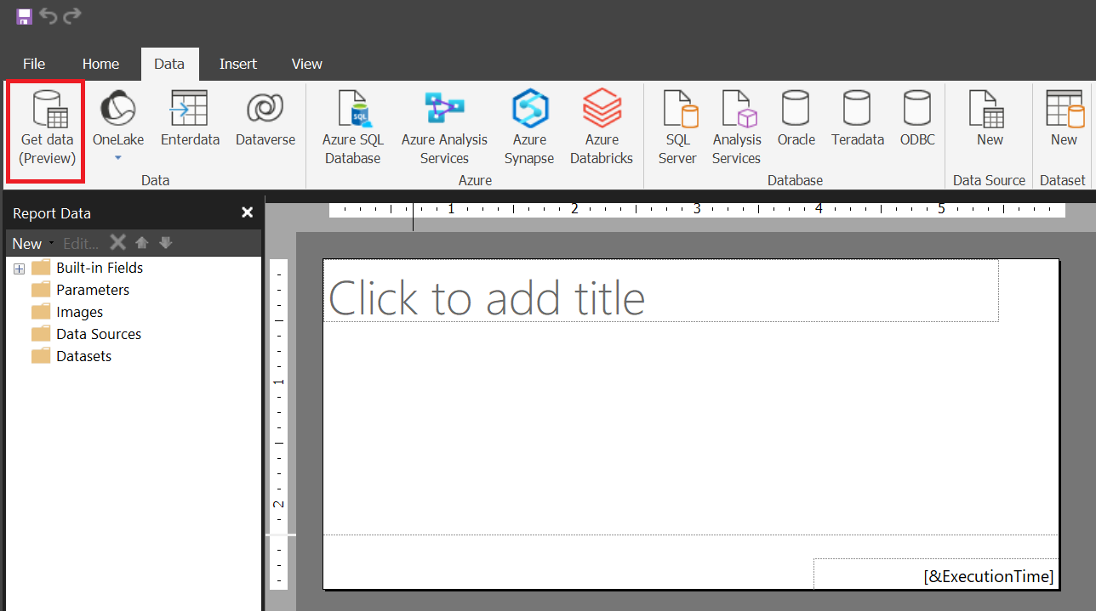Viewport: 1096px width, 611px height.
Task: Pick the Azure Synapse connector
Action: [529, 127]
